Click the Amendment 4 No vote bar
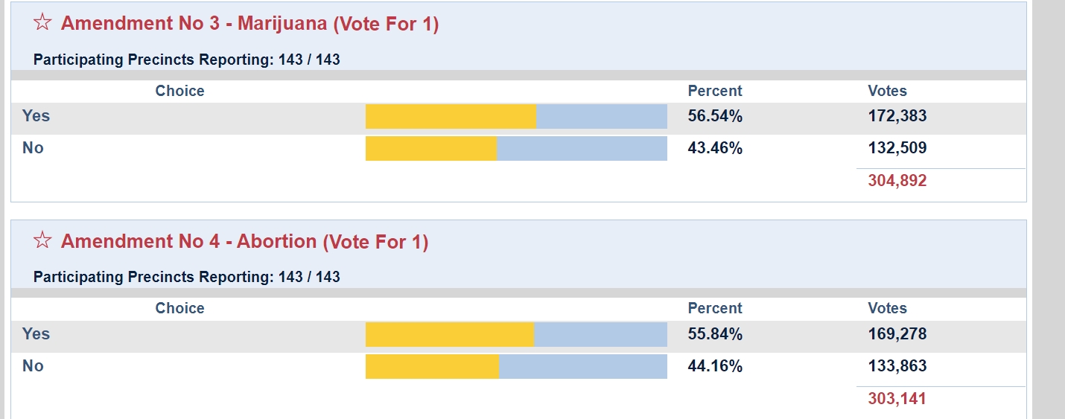 516,367
